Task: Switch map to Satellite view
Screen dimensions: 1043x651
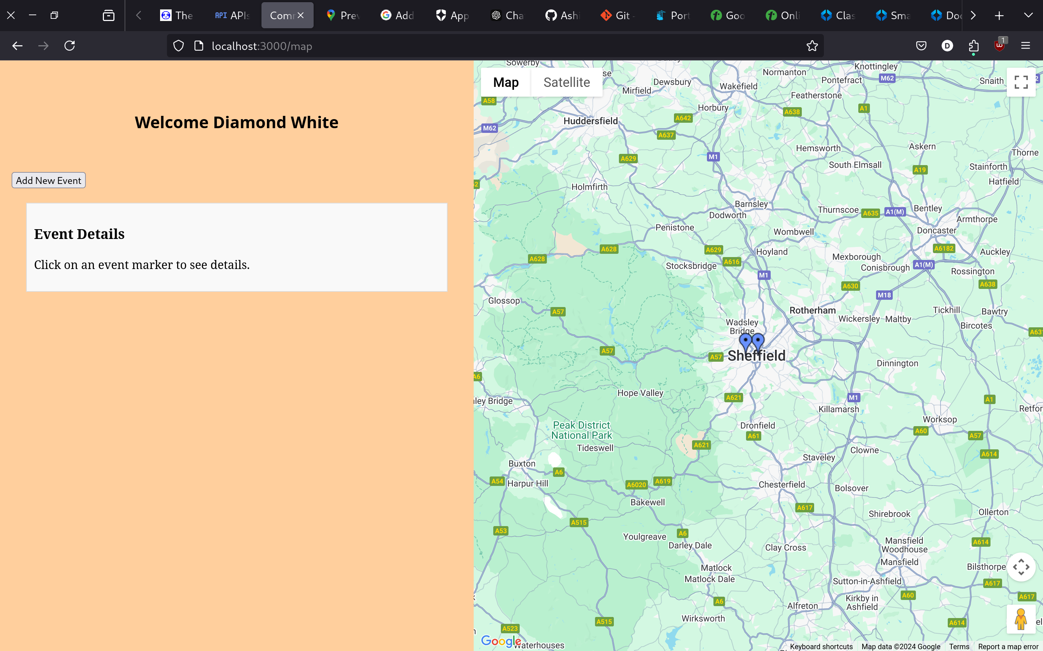Action: tap(566, 82)
